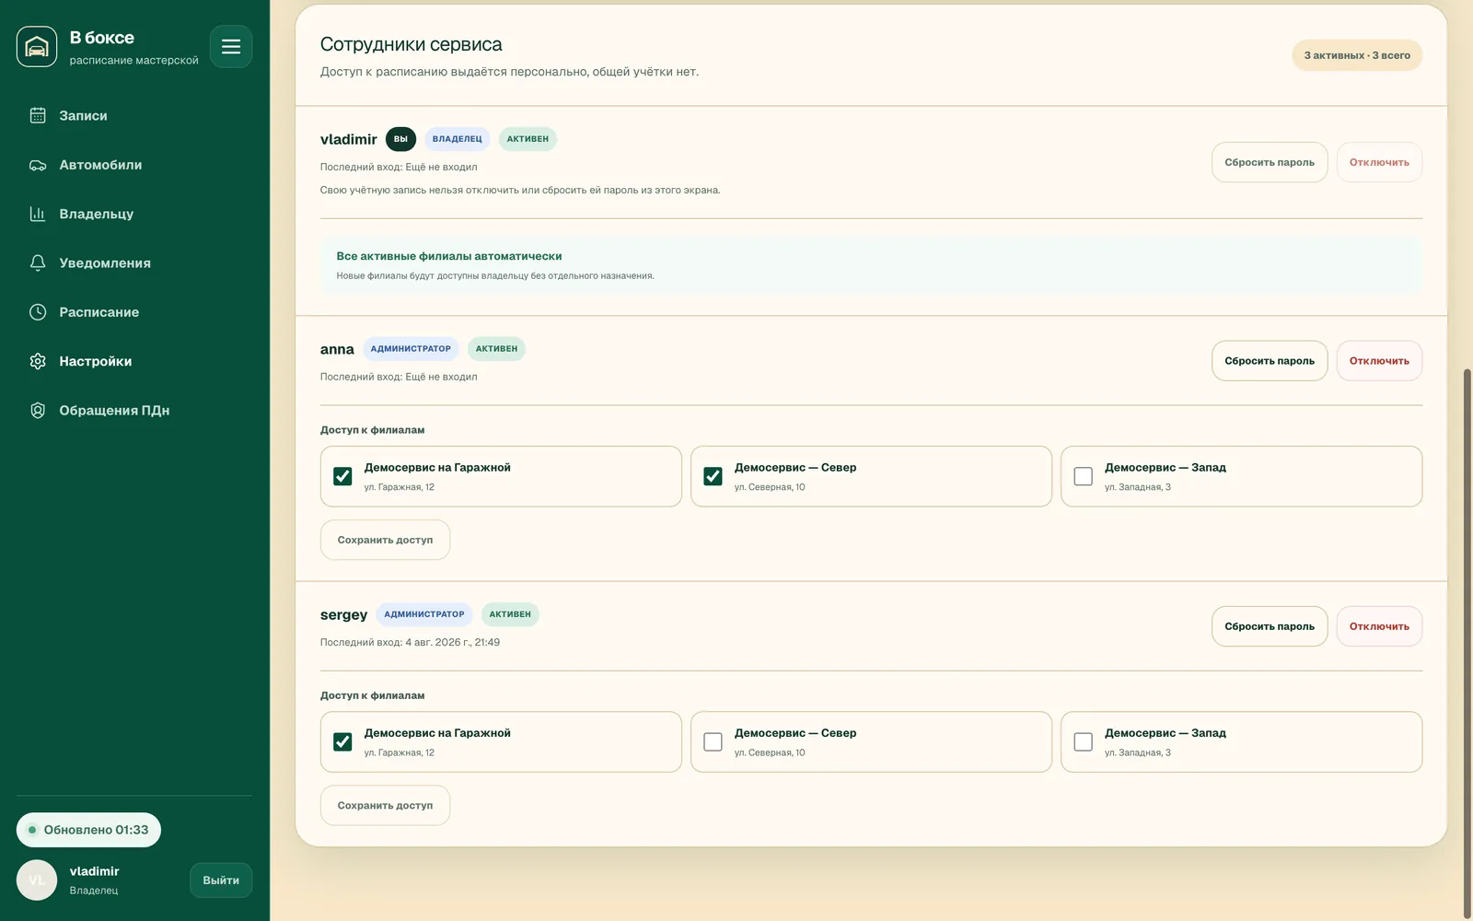The width and height of the screenshot is (1473, 921).
Task: Check Демосервис — Запад for anna
Action: coord(1083,476)
